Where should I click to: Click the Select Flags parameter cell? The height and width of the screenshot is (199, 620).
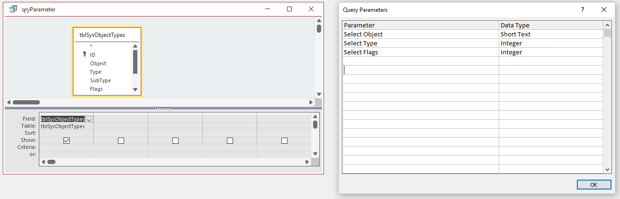click(x=421, y=52)
